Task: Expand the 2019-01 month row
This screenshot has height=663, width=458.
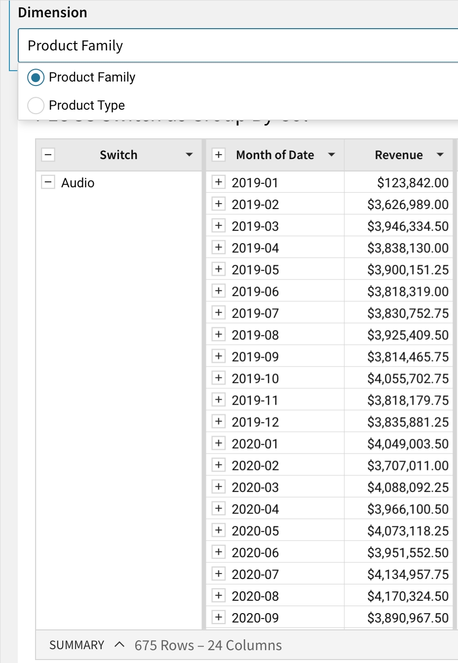Action: click(x=218, y=182)
